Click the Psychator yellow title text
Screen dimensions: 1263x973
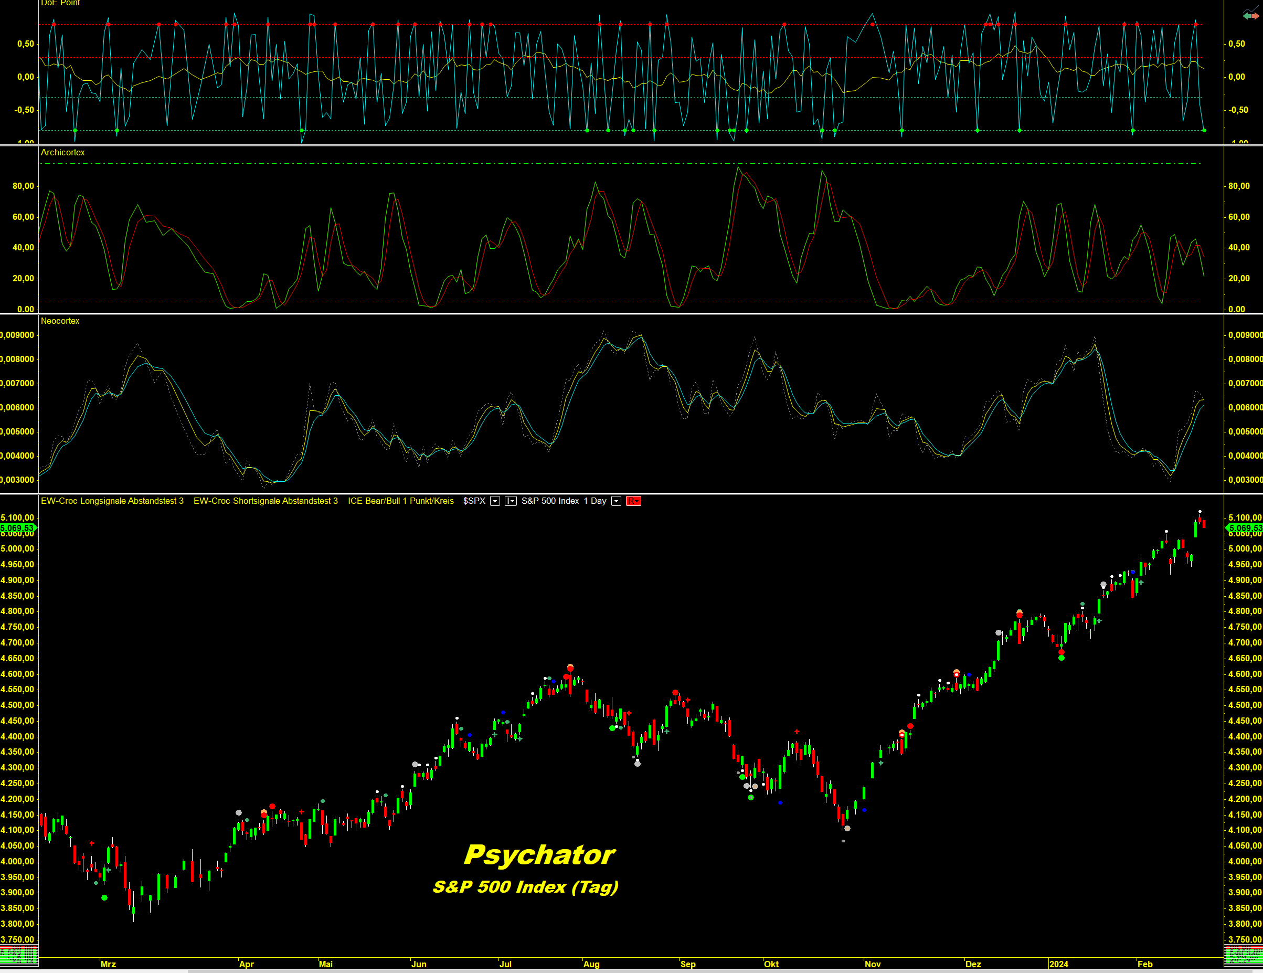point(539,855)
